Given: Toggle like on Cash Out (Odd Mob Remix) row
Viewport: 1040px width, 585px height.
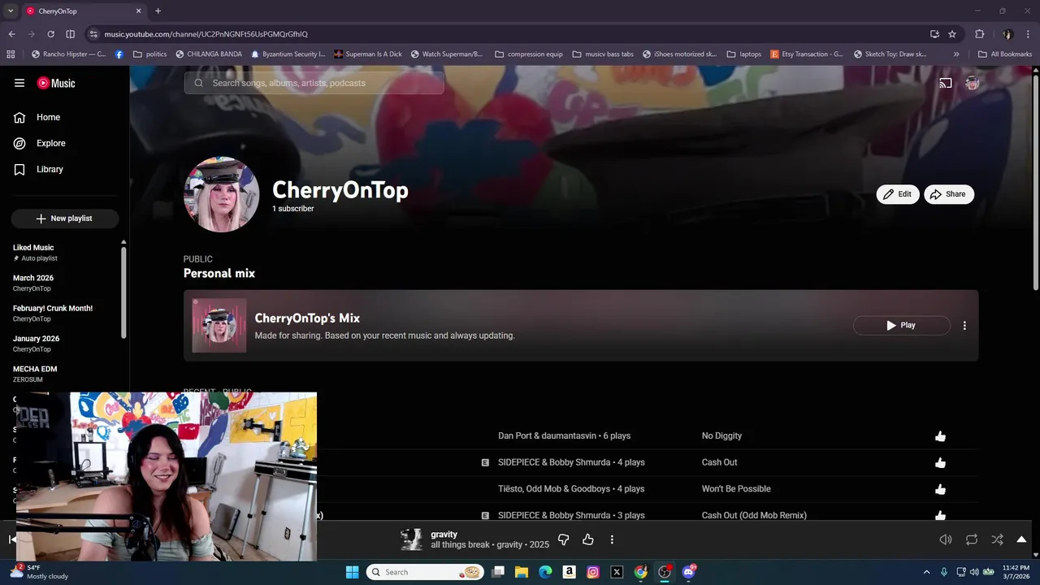Looking at the screenshot, I should [x=940, y=515].
